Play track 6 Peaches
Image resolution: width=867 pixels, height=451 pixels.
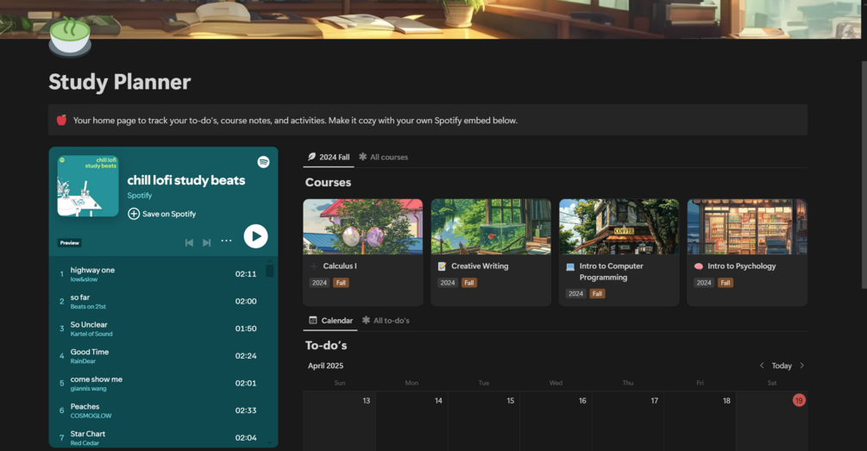[160, 410]
